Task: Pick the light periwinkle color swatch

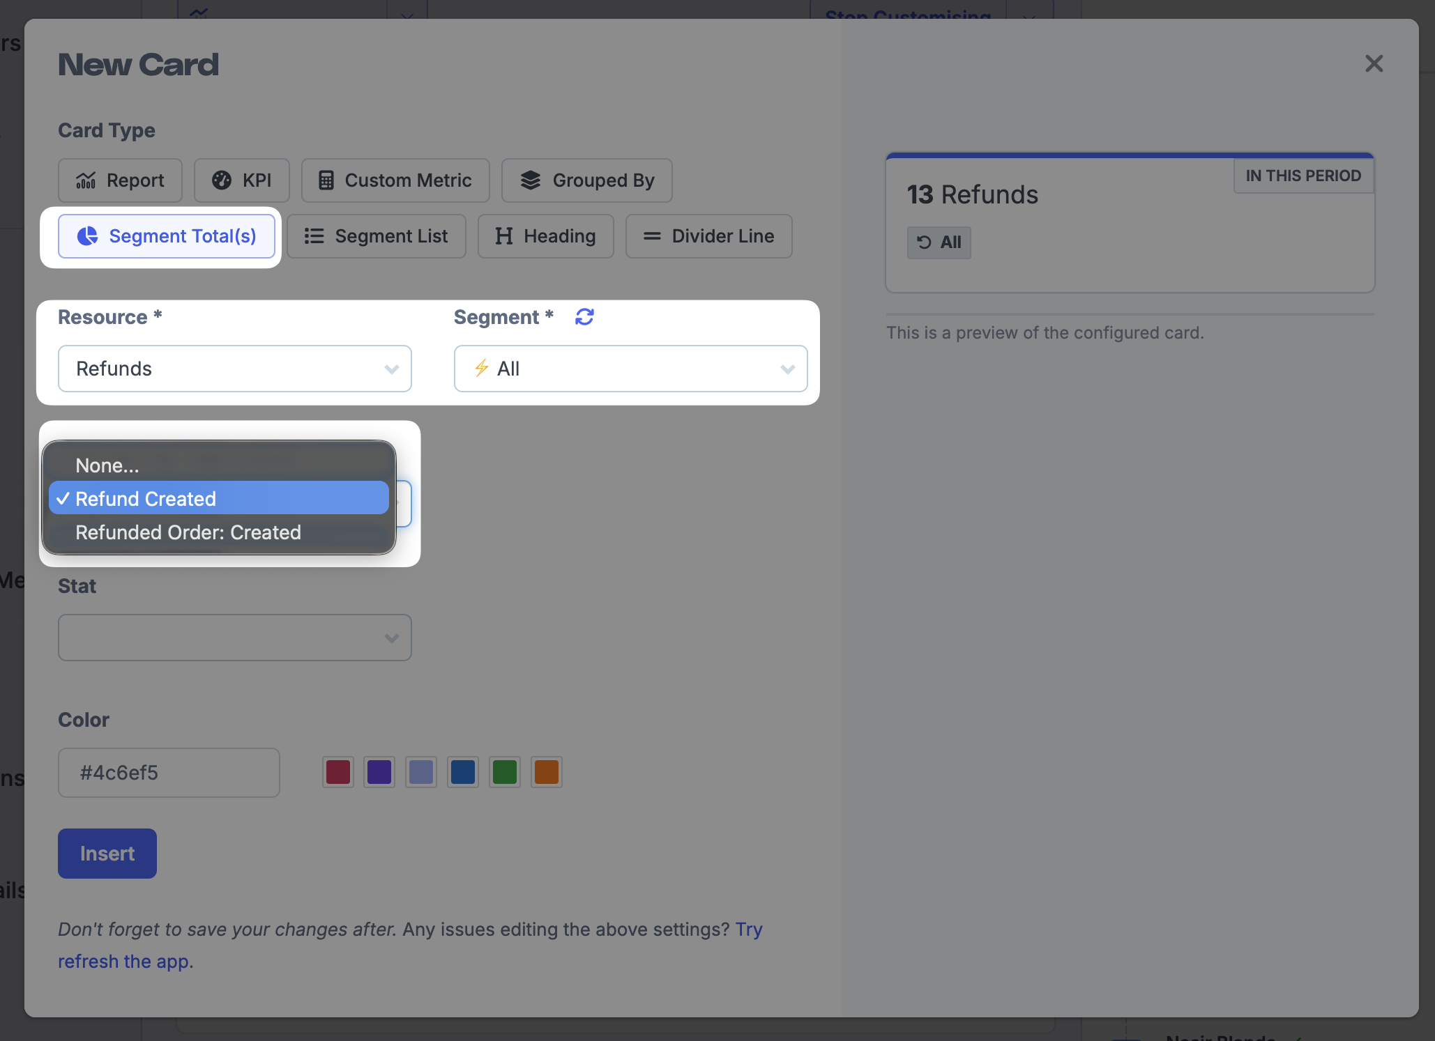Action: coord(421,772)
